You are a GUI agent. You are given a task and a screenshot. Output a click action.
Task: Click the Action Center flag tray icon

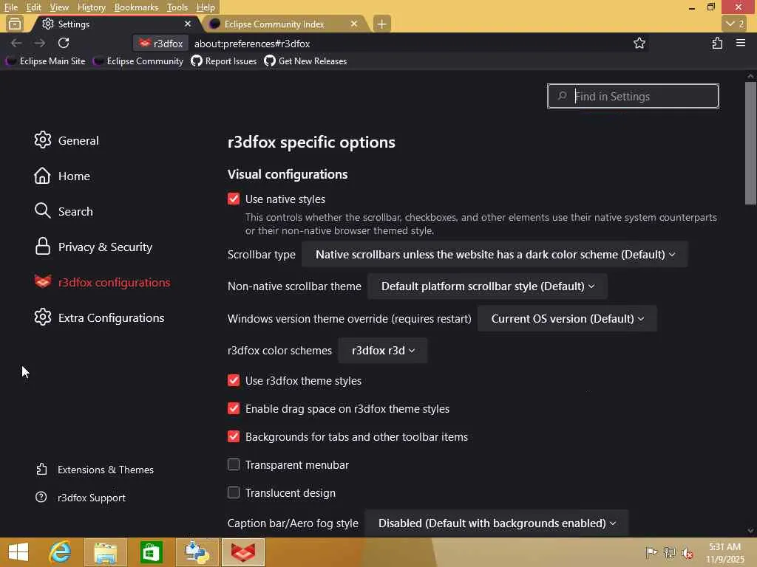pos(651,552)
